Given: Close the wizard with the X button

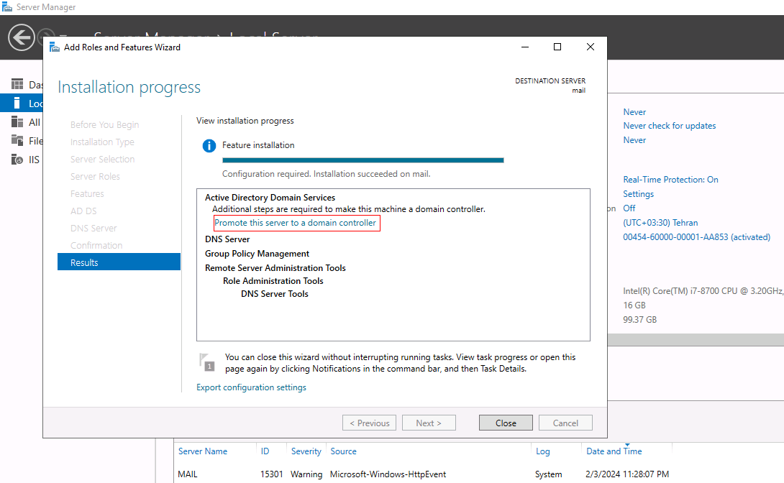Looking at the screenshot, I should [x=591, y=47].
